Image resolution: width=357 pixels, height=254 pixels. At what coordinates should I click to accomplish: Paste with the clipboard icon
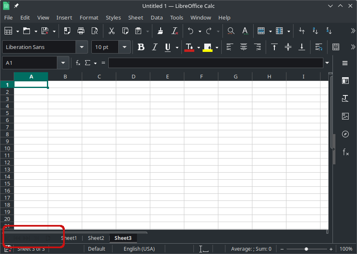click(138, 31)
